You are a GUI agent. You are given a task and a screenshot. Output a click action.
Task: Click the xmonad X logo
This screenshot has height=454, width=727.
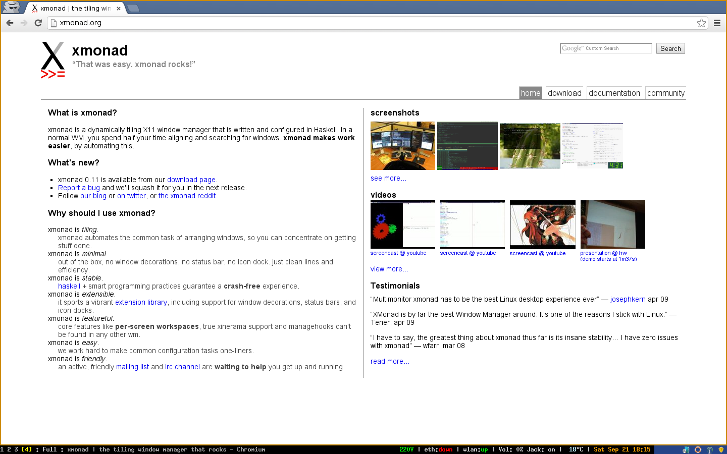tap(53, 60)
